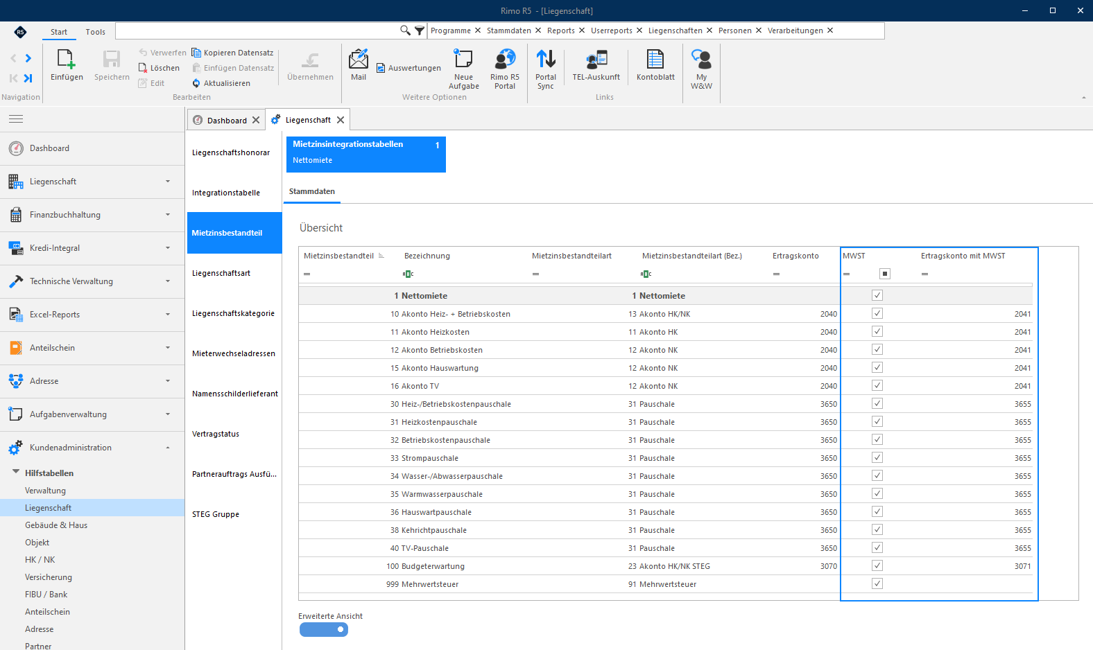
Task: Switch to the Tools ribbon tab
Action: pyautogui.click(x=96, y=32)
